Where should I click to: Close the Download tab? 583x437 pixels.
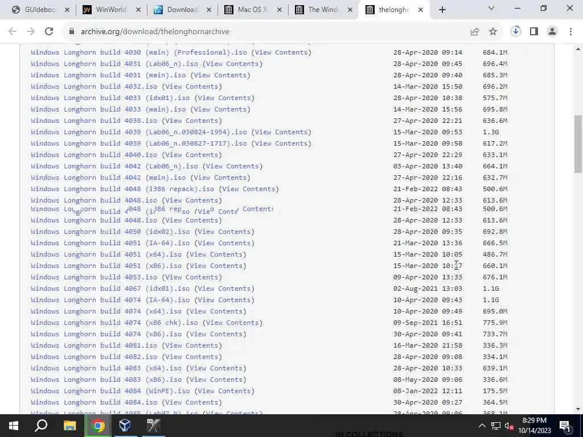pyautogui.click(x=208, y=10)
